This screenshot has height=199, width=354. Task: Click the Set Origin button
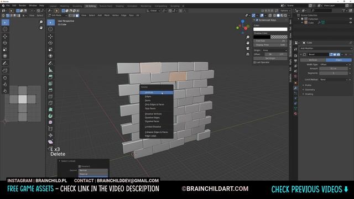[270, 58]
